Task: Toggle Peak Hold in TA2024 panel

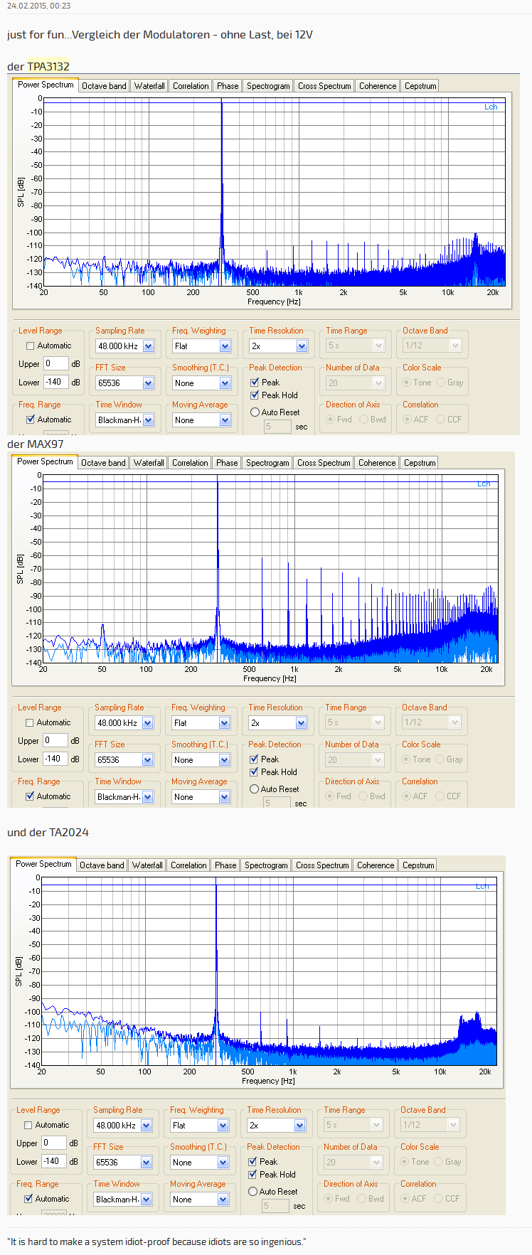Action: pos(252,1175)
